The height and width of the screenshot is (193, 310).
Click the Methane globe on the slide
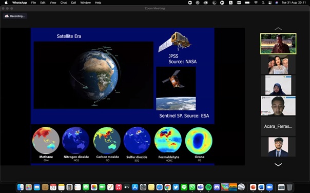pyautogui.click(x=46, y=141)
